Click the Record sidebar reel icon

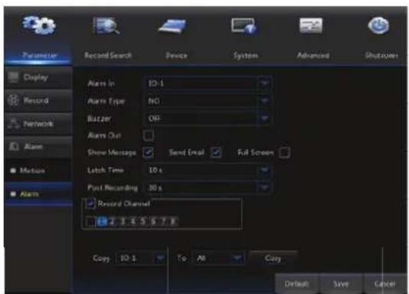coord(13,100)
